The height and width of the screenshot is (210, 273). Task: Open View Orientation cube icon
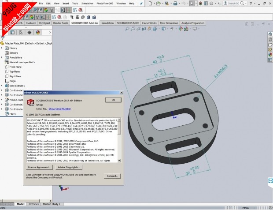[x=155, y=29]
